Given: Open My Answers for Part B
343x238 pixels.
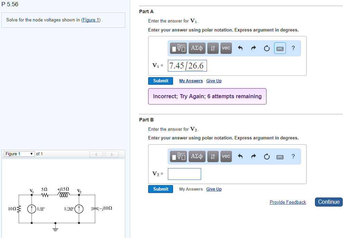Looking at the screenshot, I should click(x=191, y=189).
